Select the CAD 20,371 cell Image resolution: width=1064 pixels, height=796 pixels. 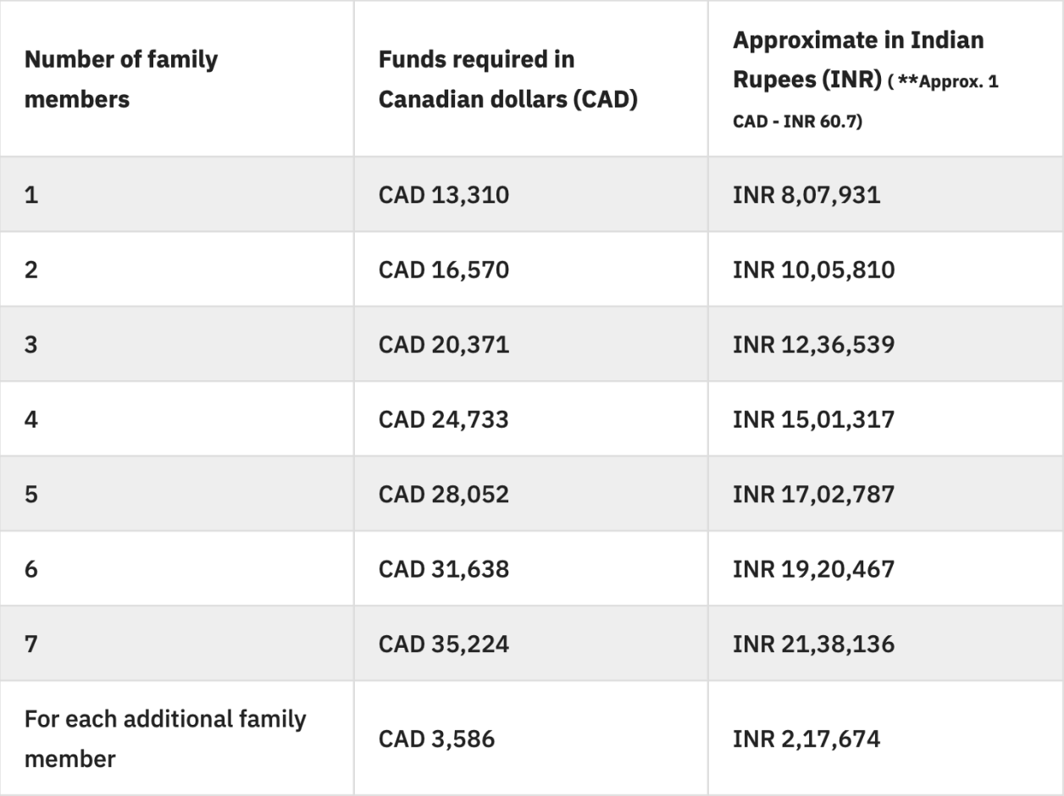point(444,345)
